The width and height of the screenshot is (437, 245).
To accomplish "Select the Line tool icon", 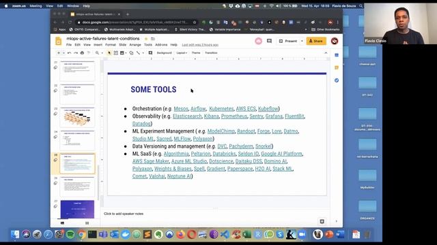I will pos(138,53).
